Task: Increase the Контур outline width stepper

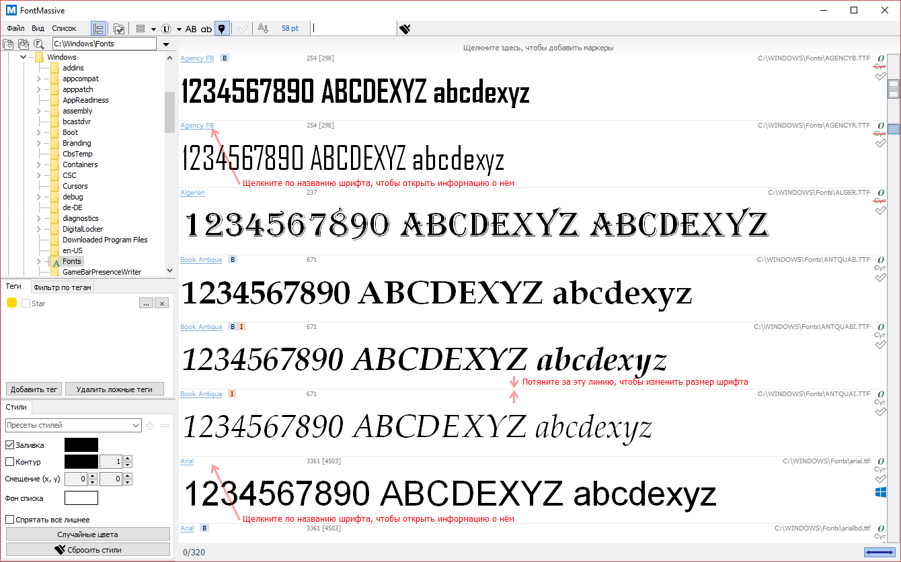Action: click(x=128, y=459)
